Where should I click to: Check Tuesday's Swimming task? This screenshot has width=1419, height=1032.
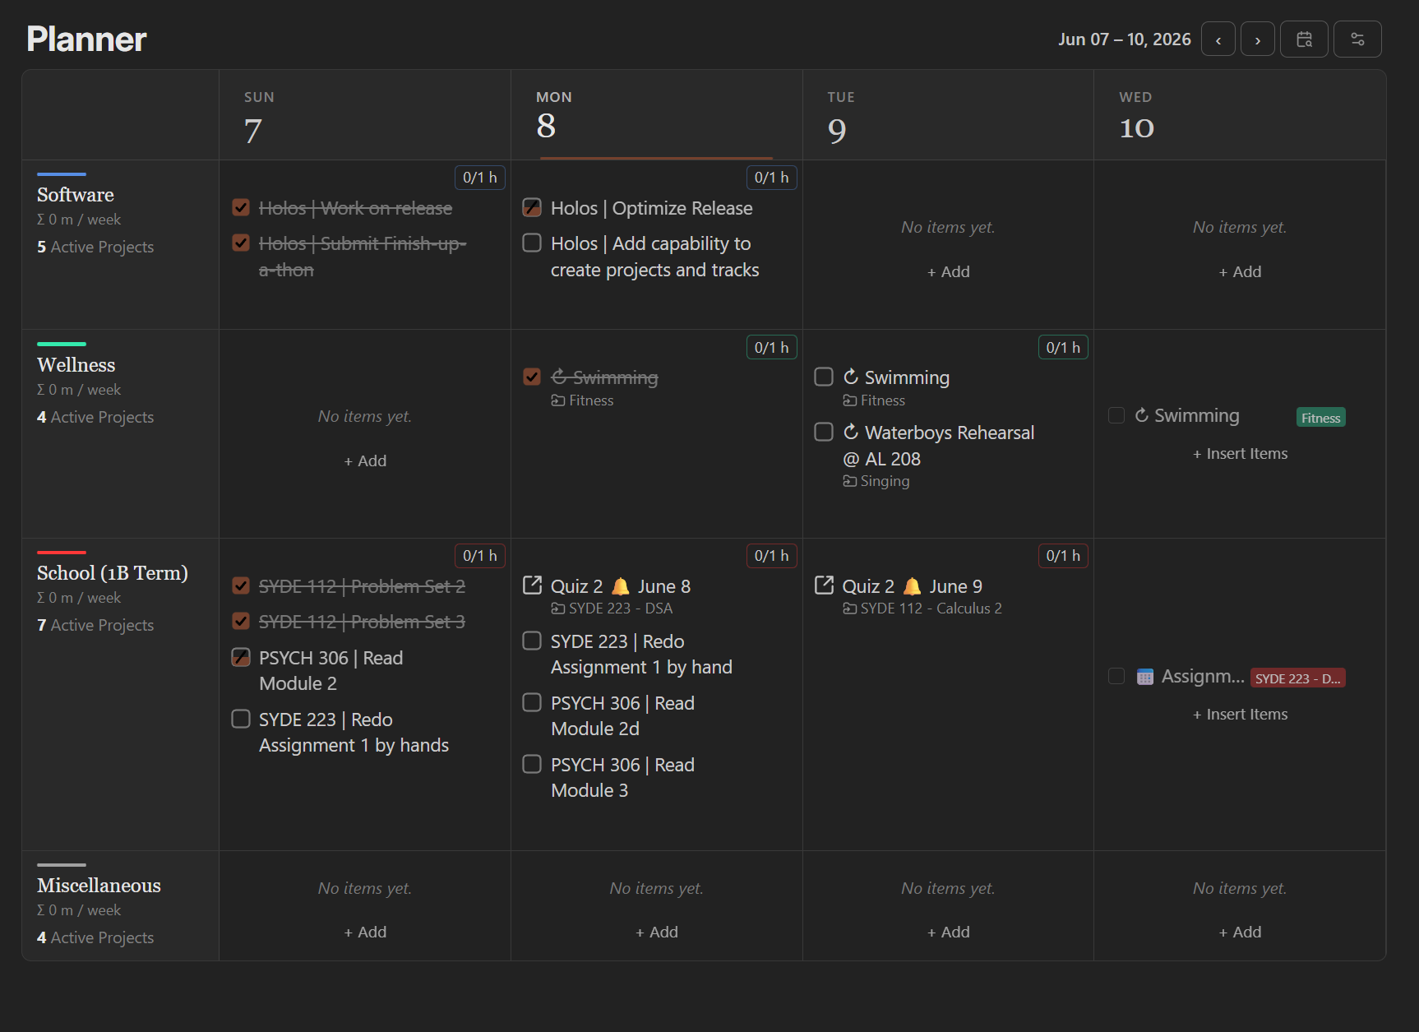click(x=824, y=377)
